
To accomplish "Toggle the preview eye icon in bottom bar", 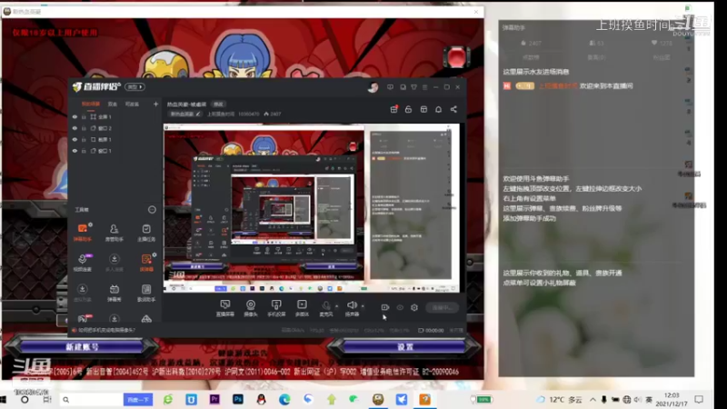I will pos(400,307).
